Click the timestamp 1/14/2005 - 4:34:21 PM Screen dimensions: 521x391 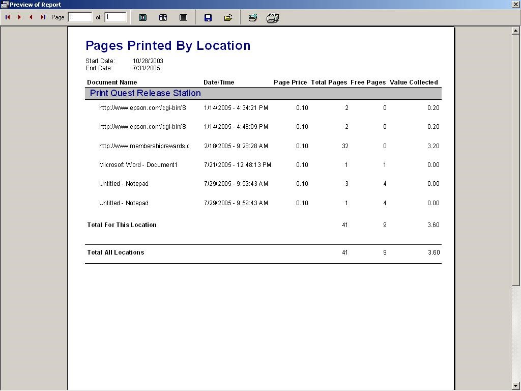[x=236, y=108]
